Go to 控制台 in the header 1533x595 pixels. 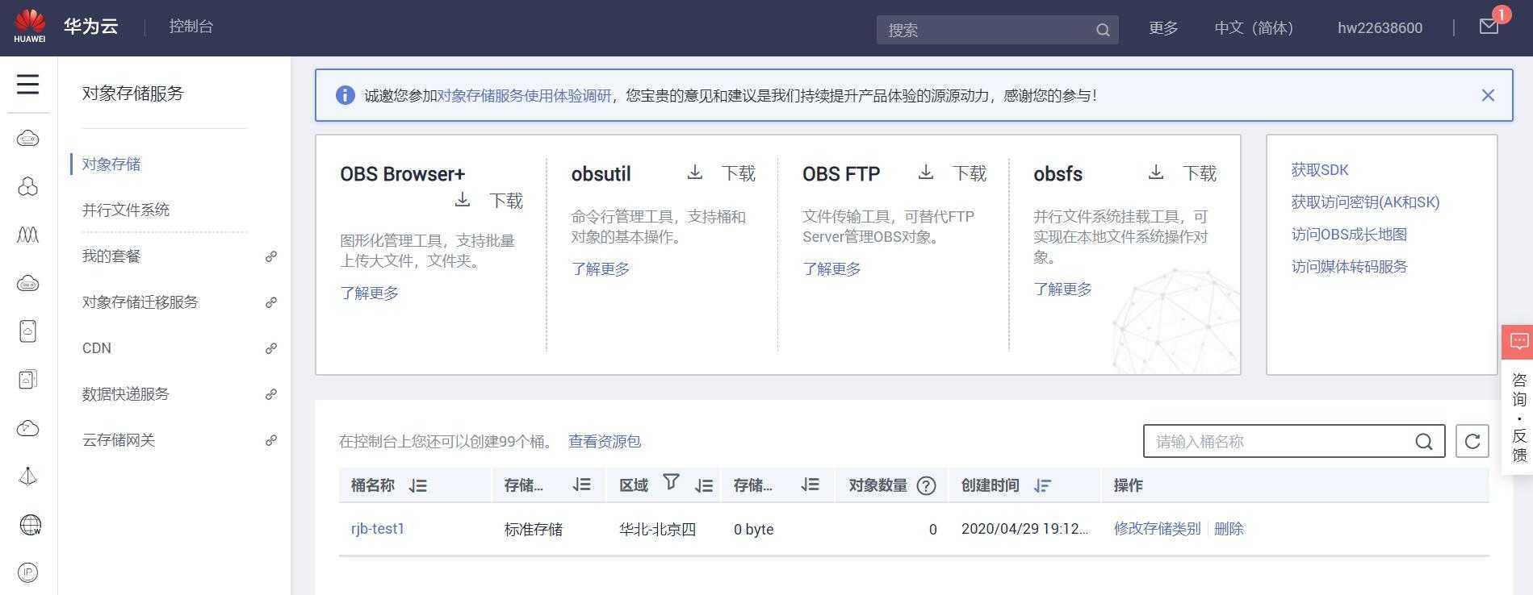(x=191, y=27)
